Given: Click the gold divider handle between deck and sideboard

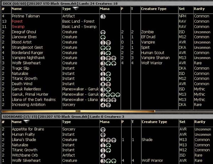Looking at the screenshot, I should click(78, 111).
